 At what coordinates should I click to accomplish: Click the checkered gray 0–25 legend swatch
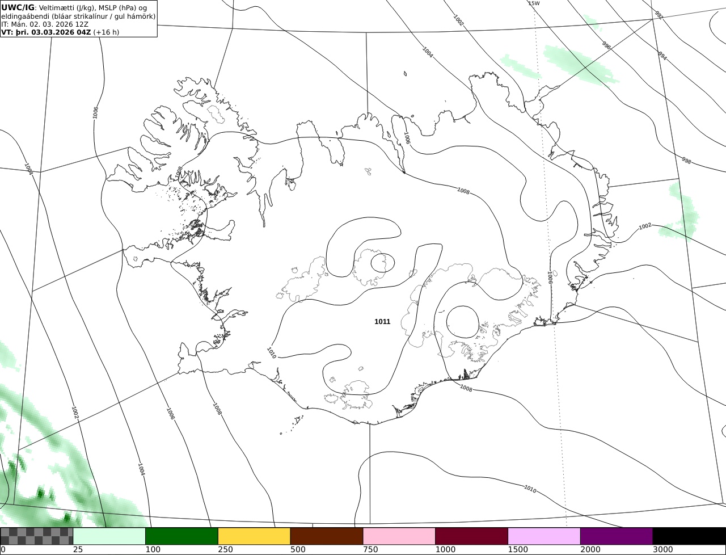pos(37,536)
